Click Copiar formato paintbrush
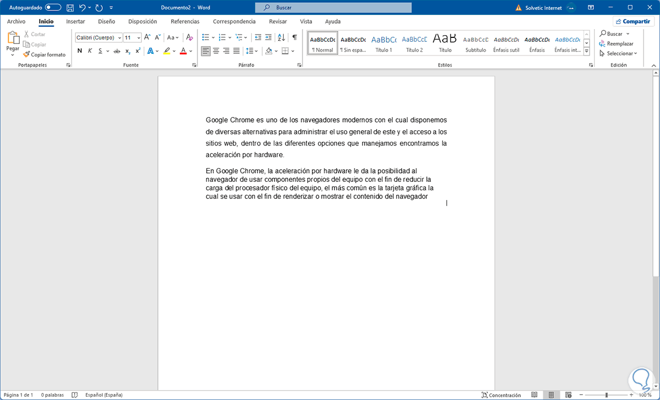Viewport: 660px width, 400px height. tap(44, 54)
